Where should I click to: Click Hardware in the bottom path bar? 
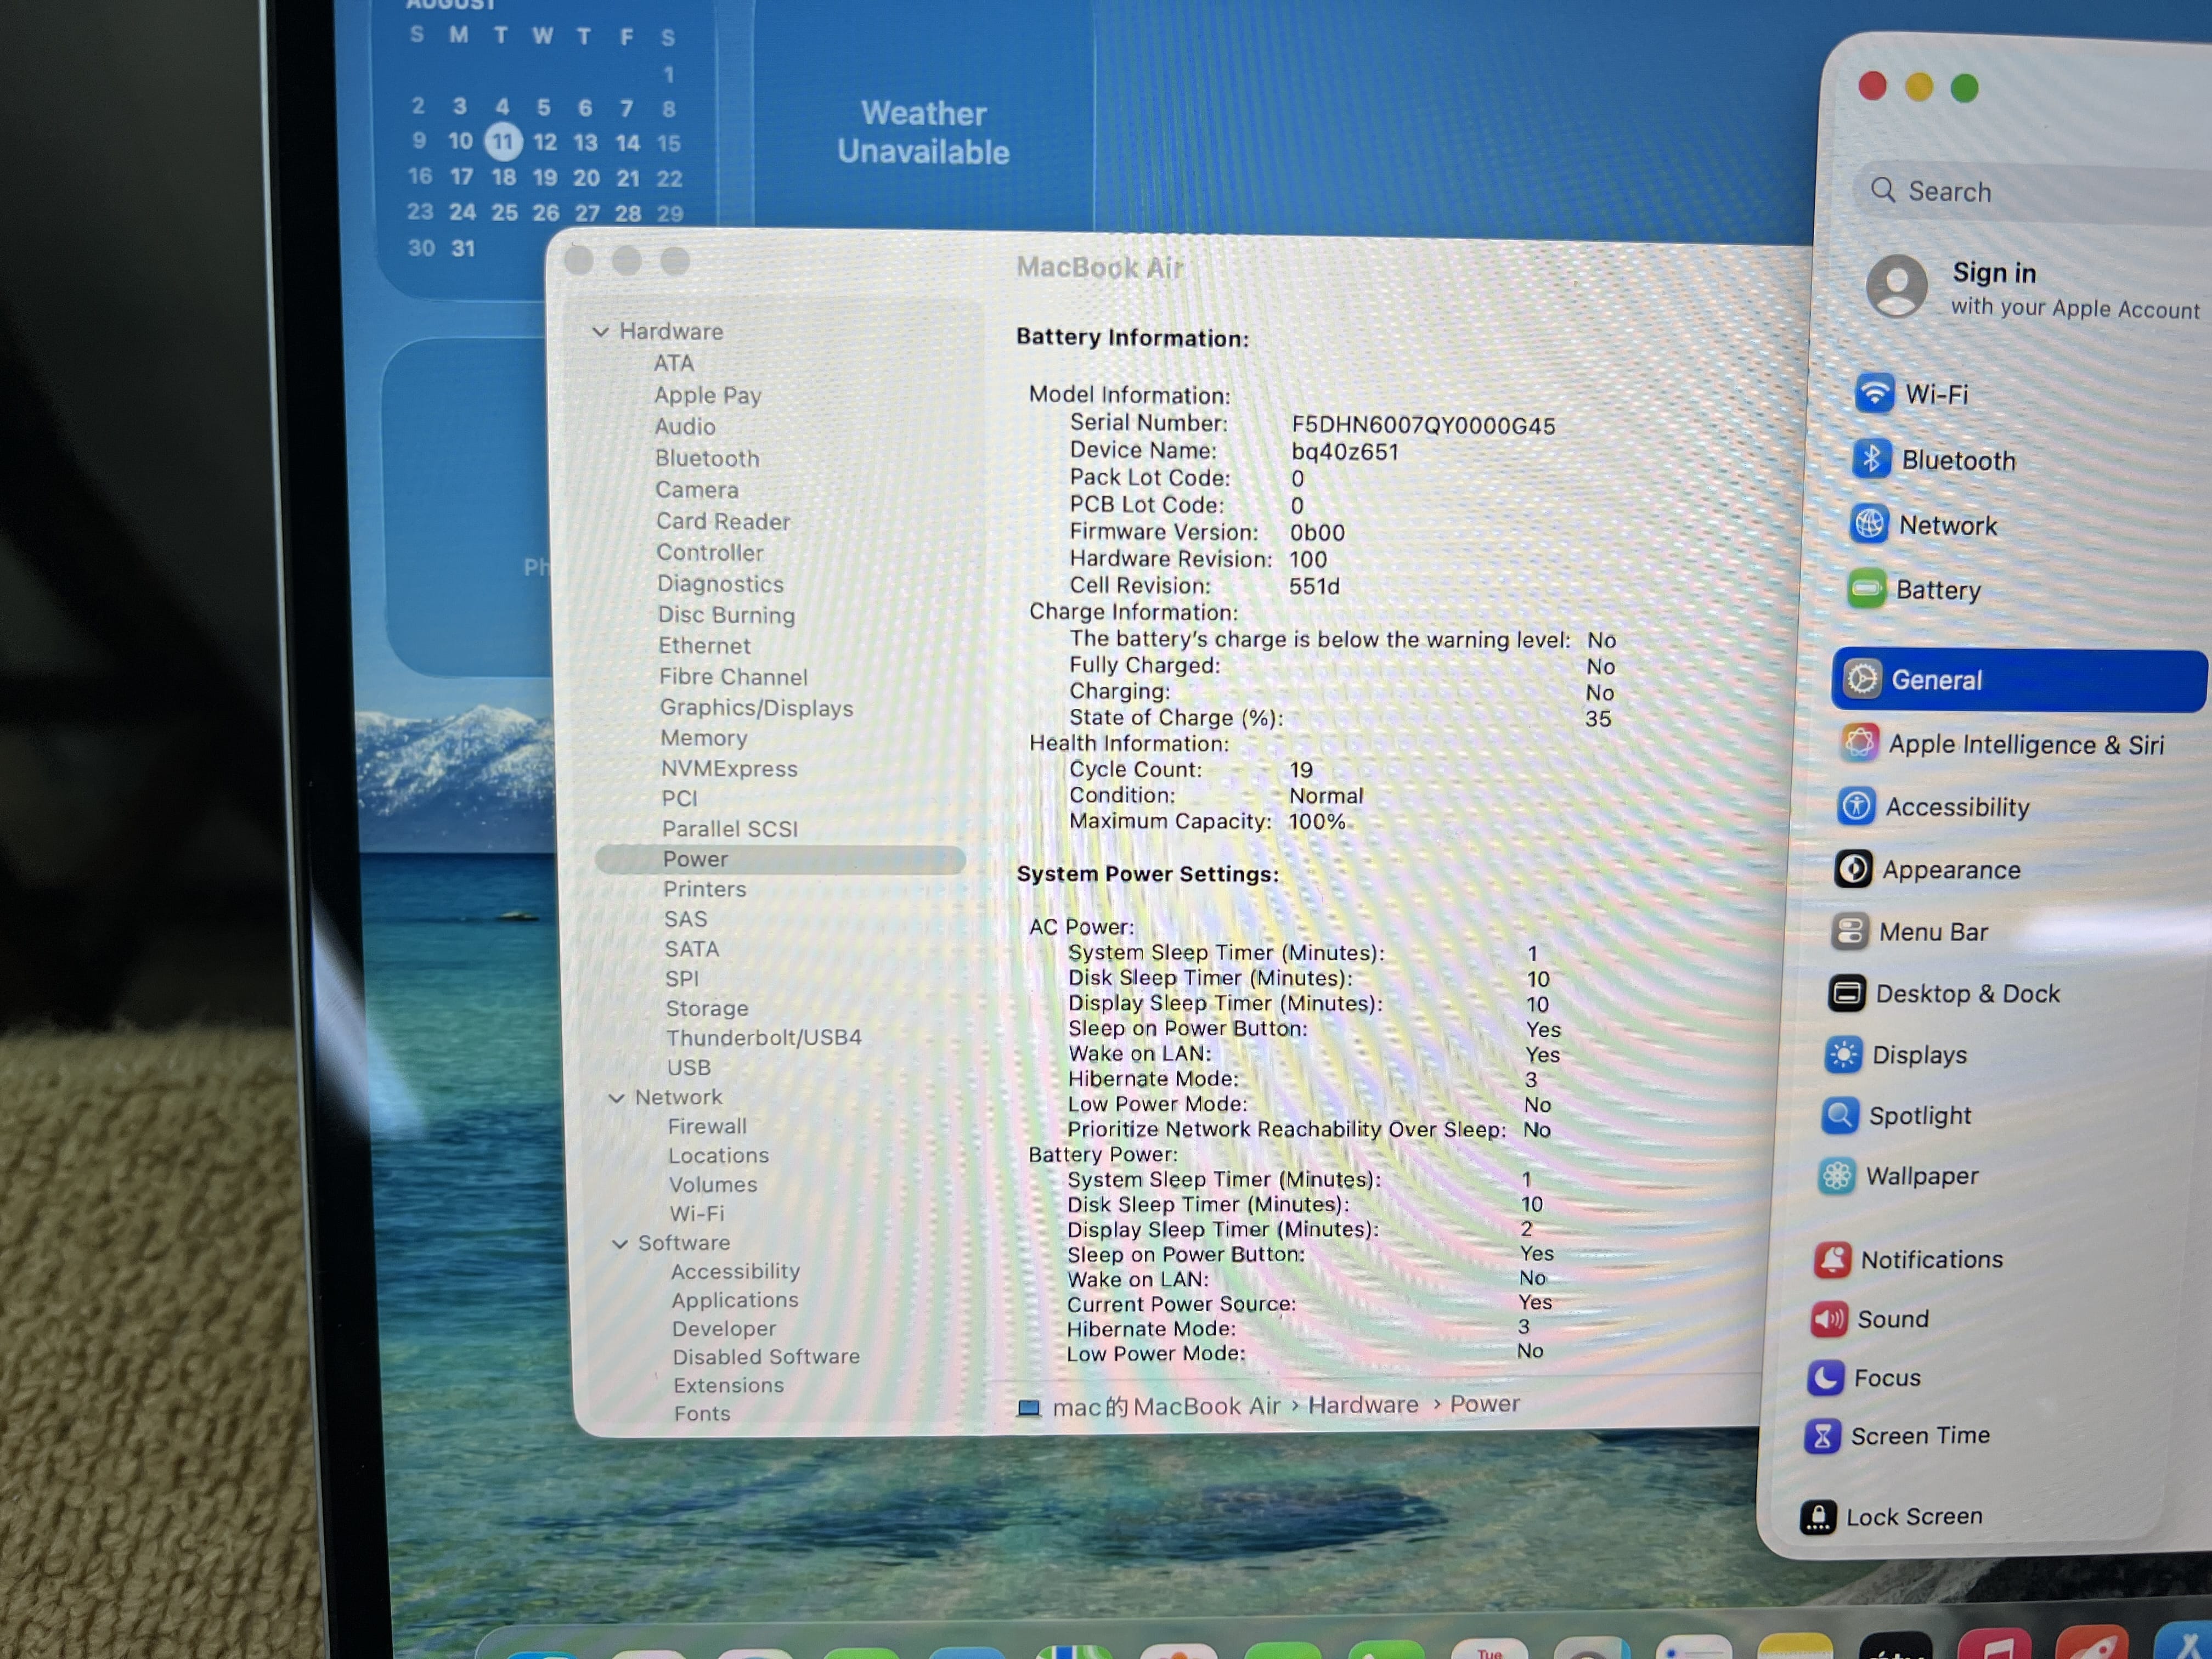[1362, 1405]
